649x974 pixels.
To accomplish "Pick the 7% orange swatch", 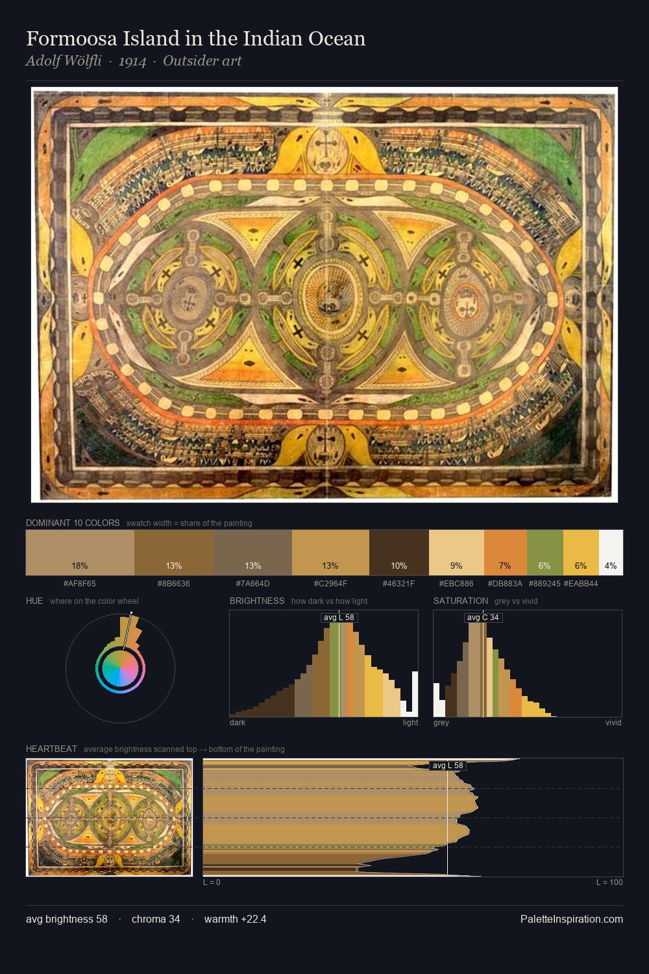I will 506,553.
